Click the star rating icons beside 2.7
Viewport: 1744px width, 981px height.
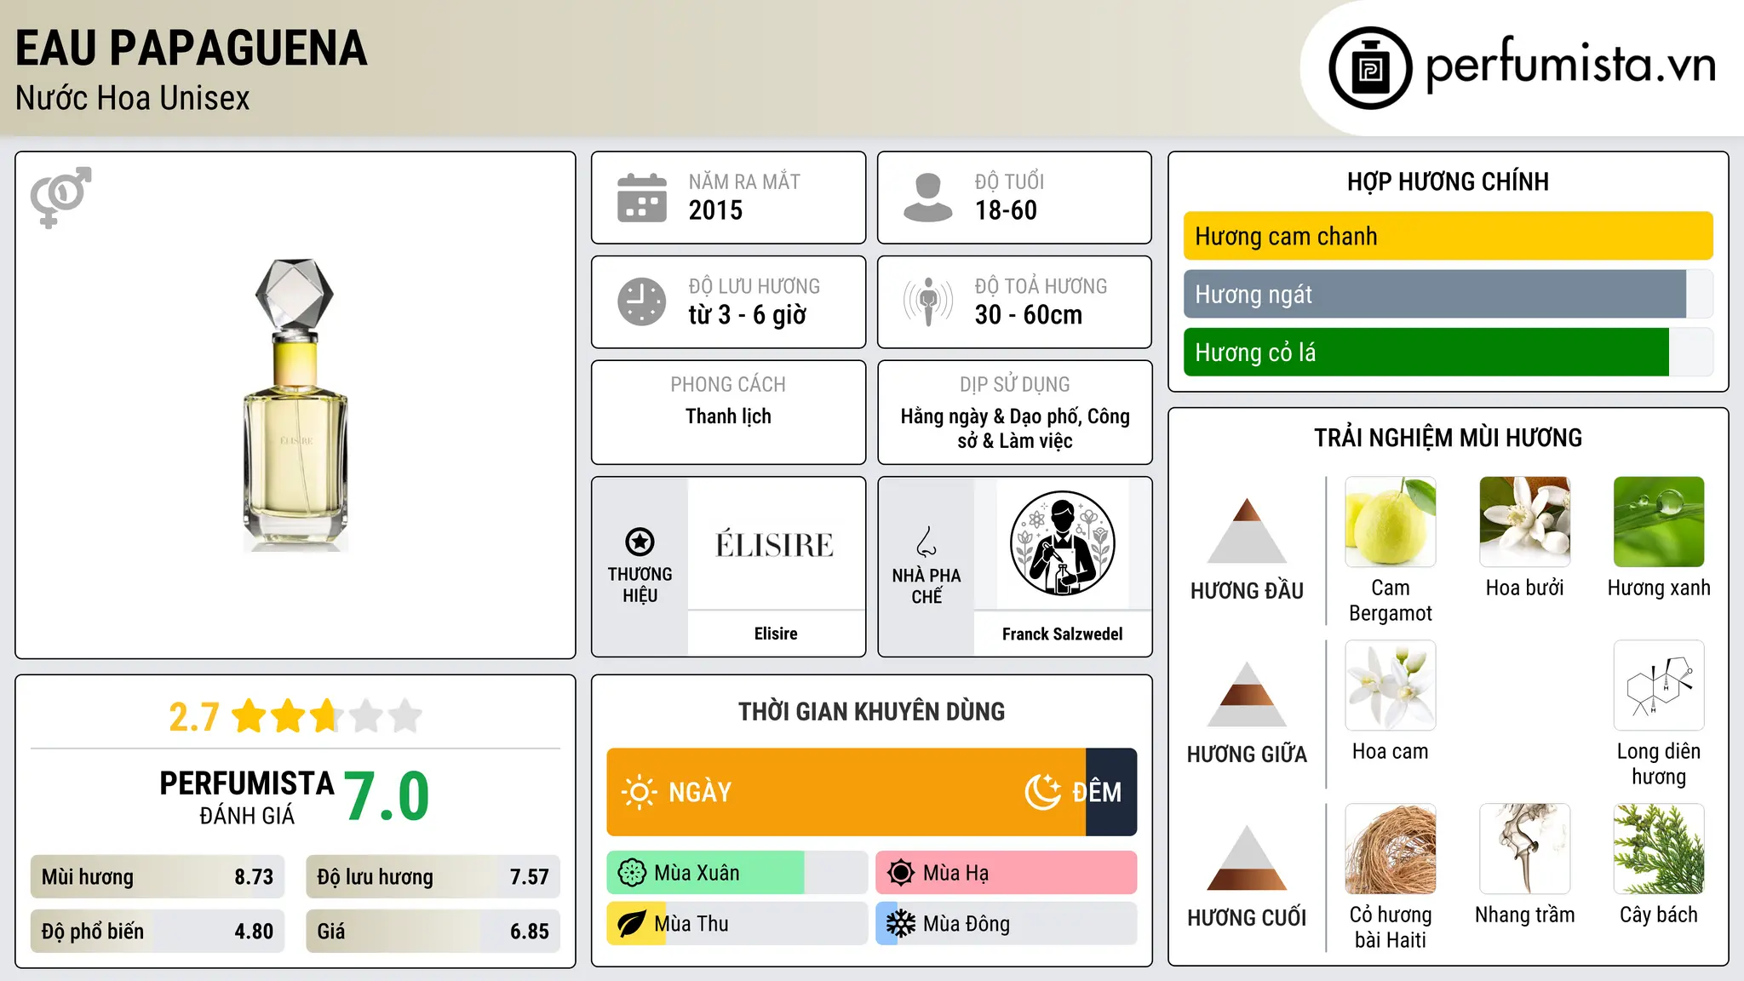tap(326, 716)
